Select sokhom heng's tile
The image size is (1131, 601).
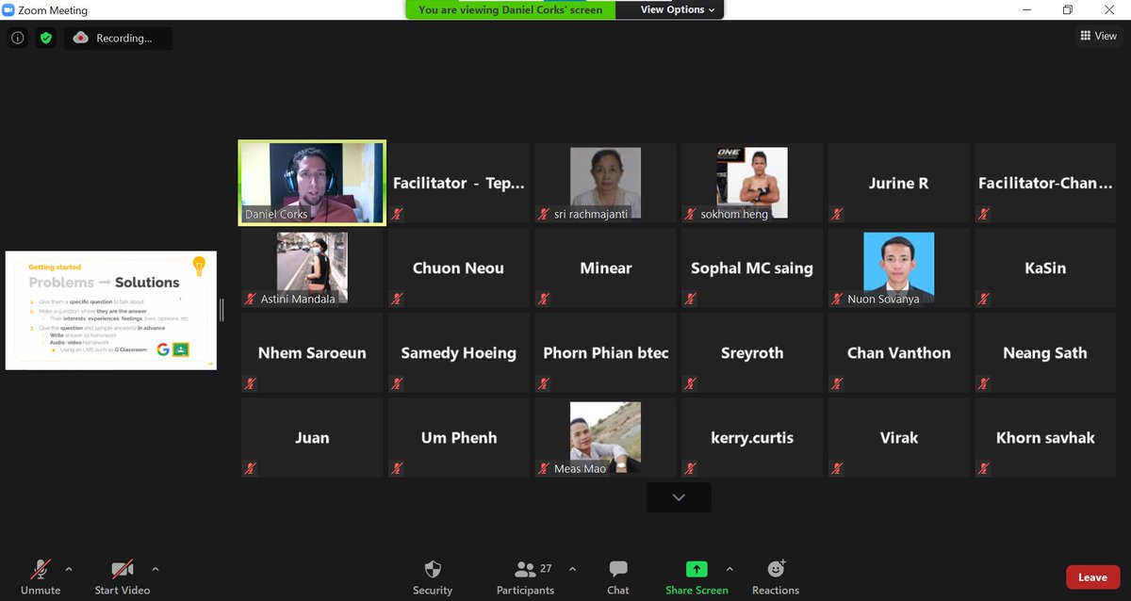[x=752, y=183]
